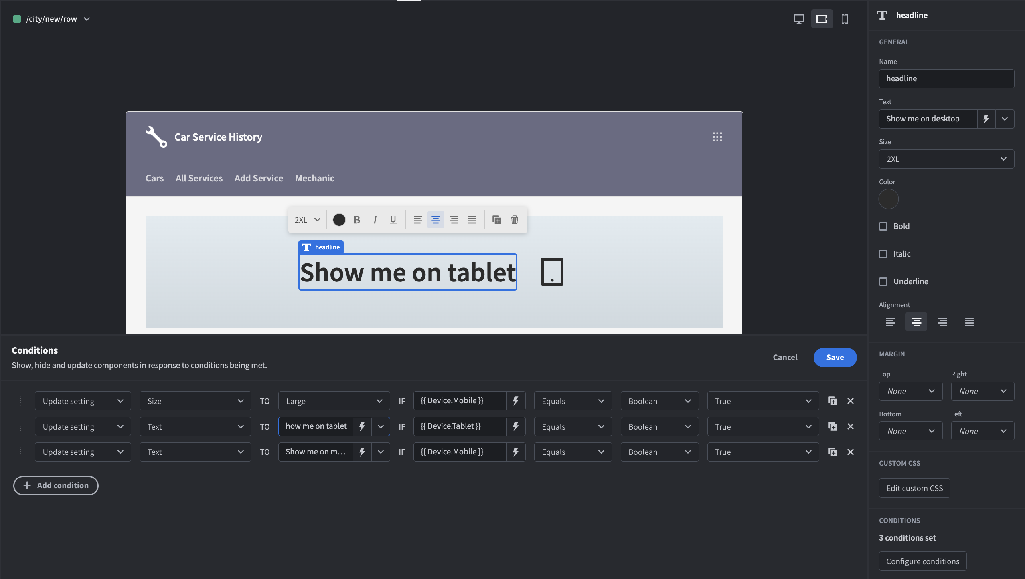This screenshot has height=579, width=1025.
Task: Toggle bold in floating text toolbar
Action: 357,220
